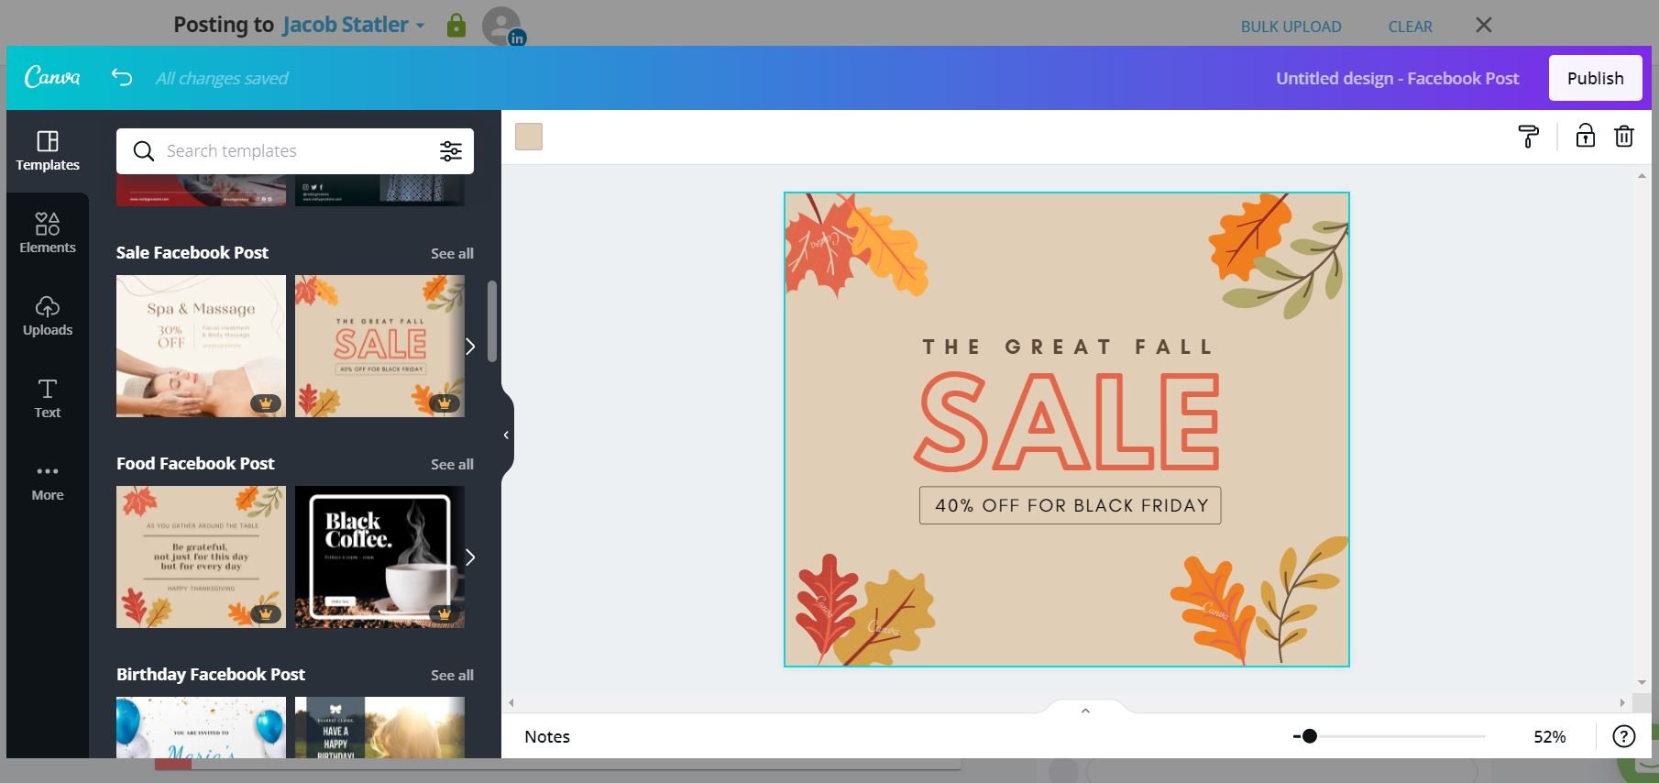The image size is (1659, 783).
Task: Open the Elements tab in the sidebar
Action: click(x=48, y=233)
